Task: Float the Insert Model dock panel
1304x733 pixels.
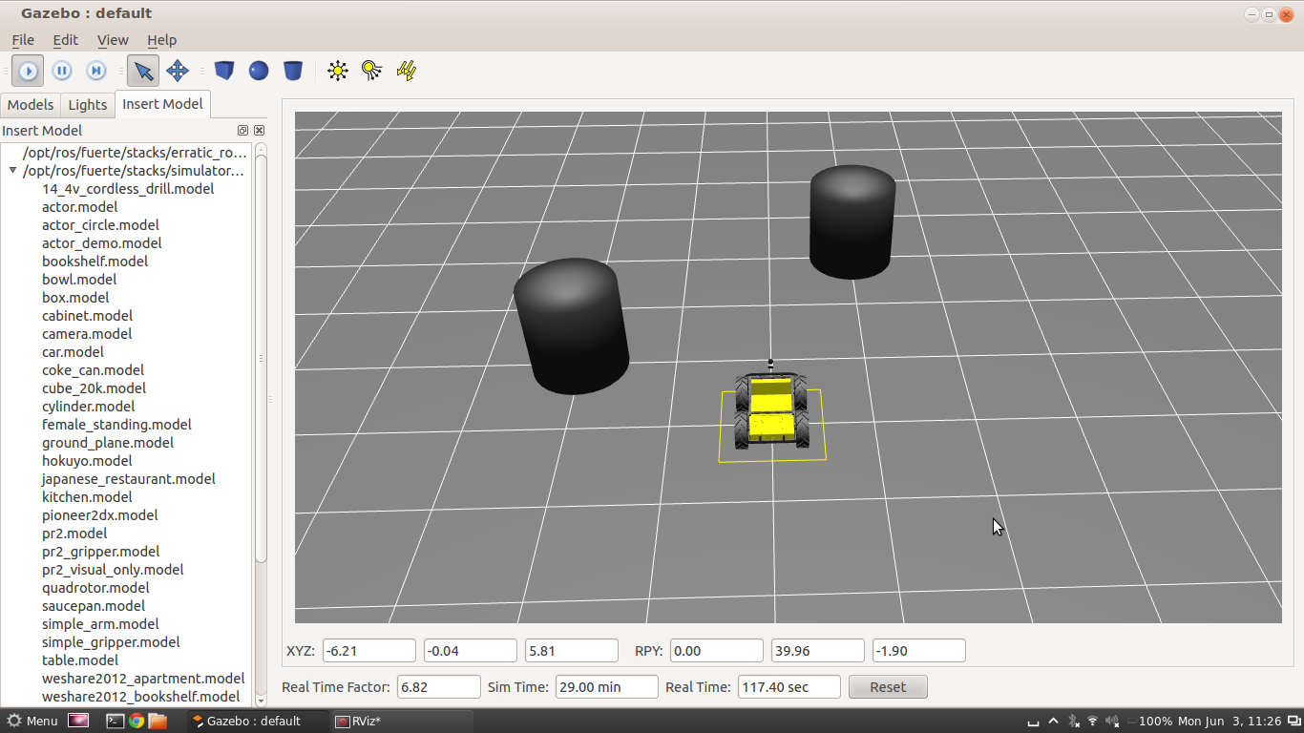Action: point(242,131)
